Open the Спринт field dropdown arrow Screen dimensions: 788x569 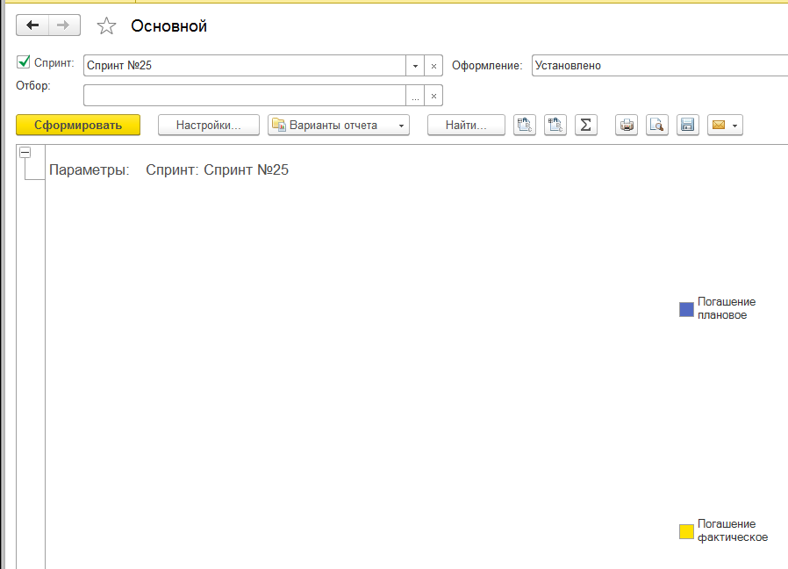[x=415, y=66]
